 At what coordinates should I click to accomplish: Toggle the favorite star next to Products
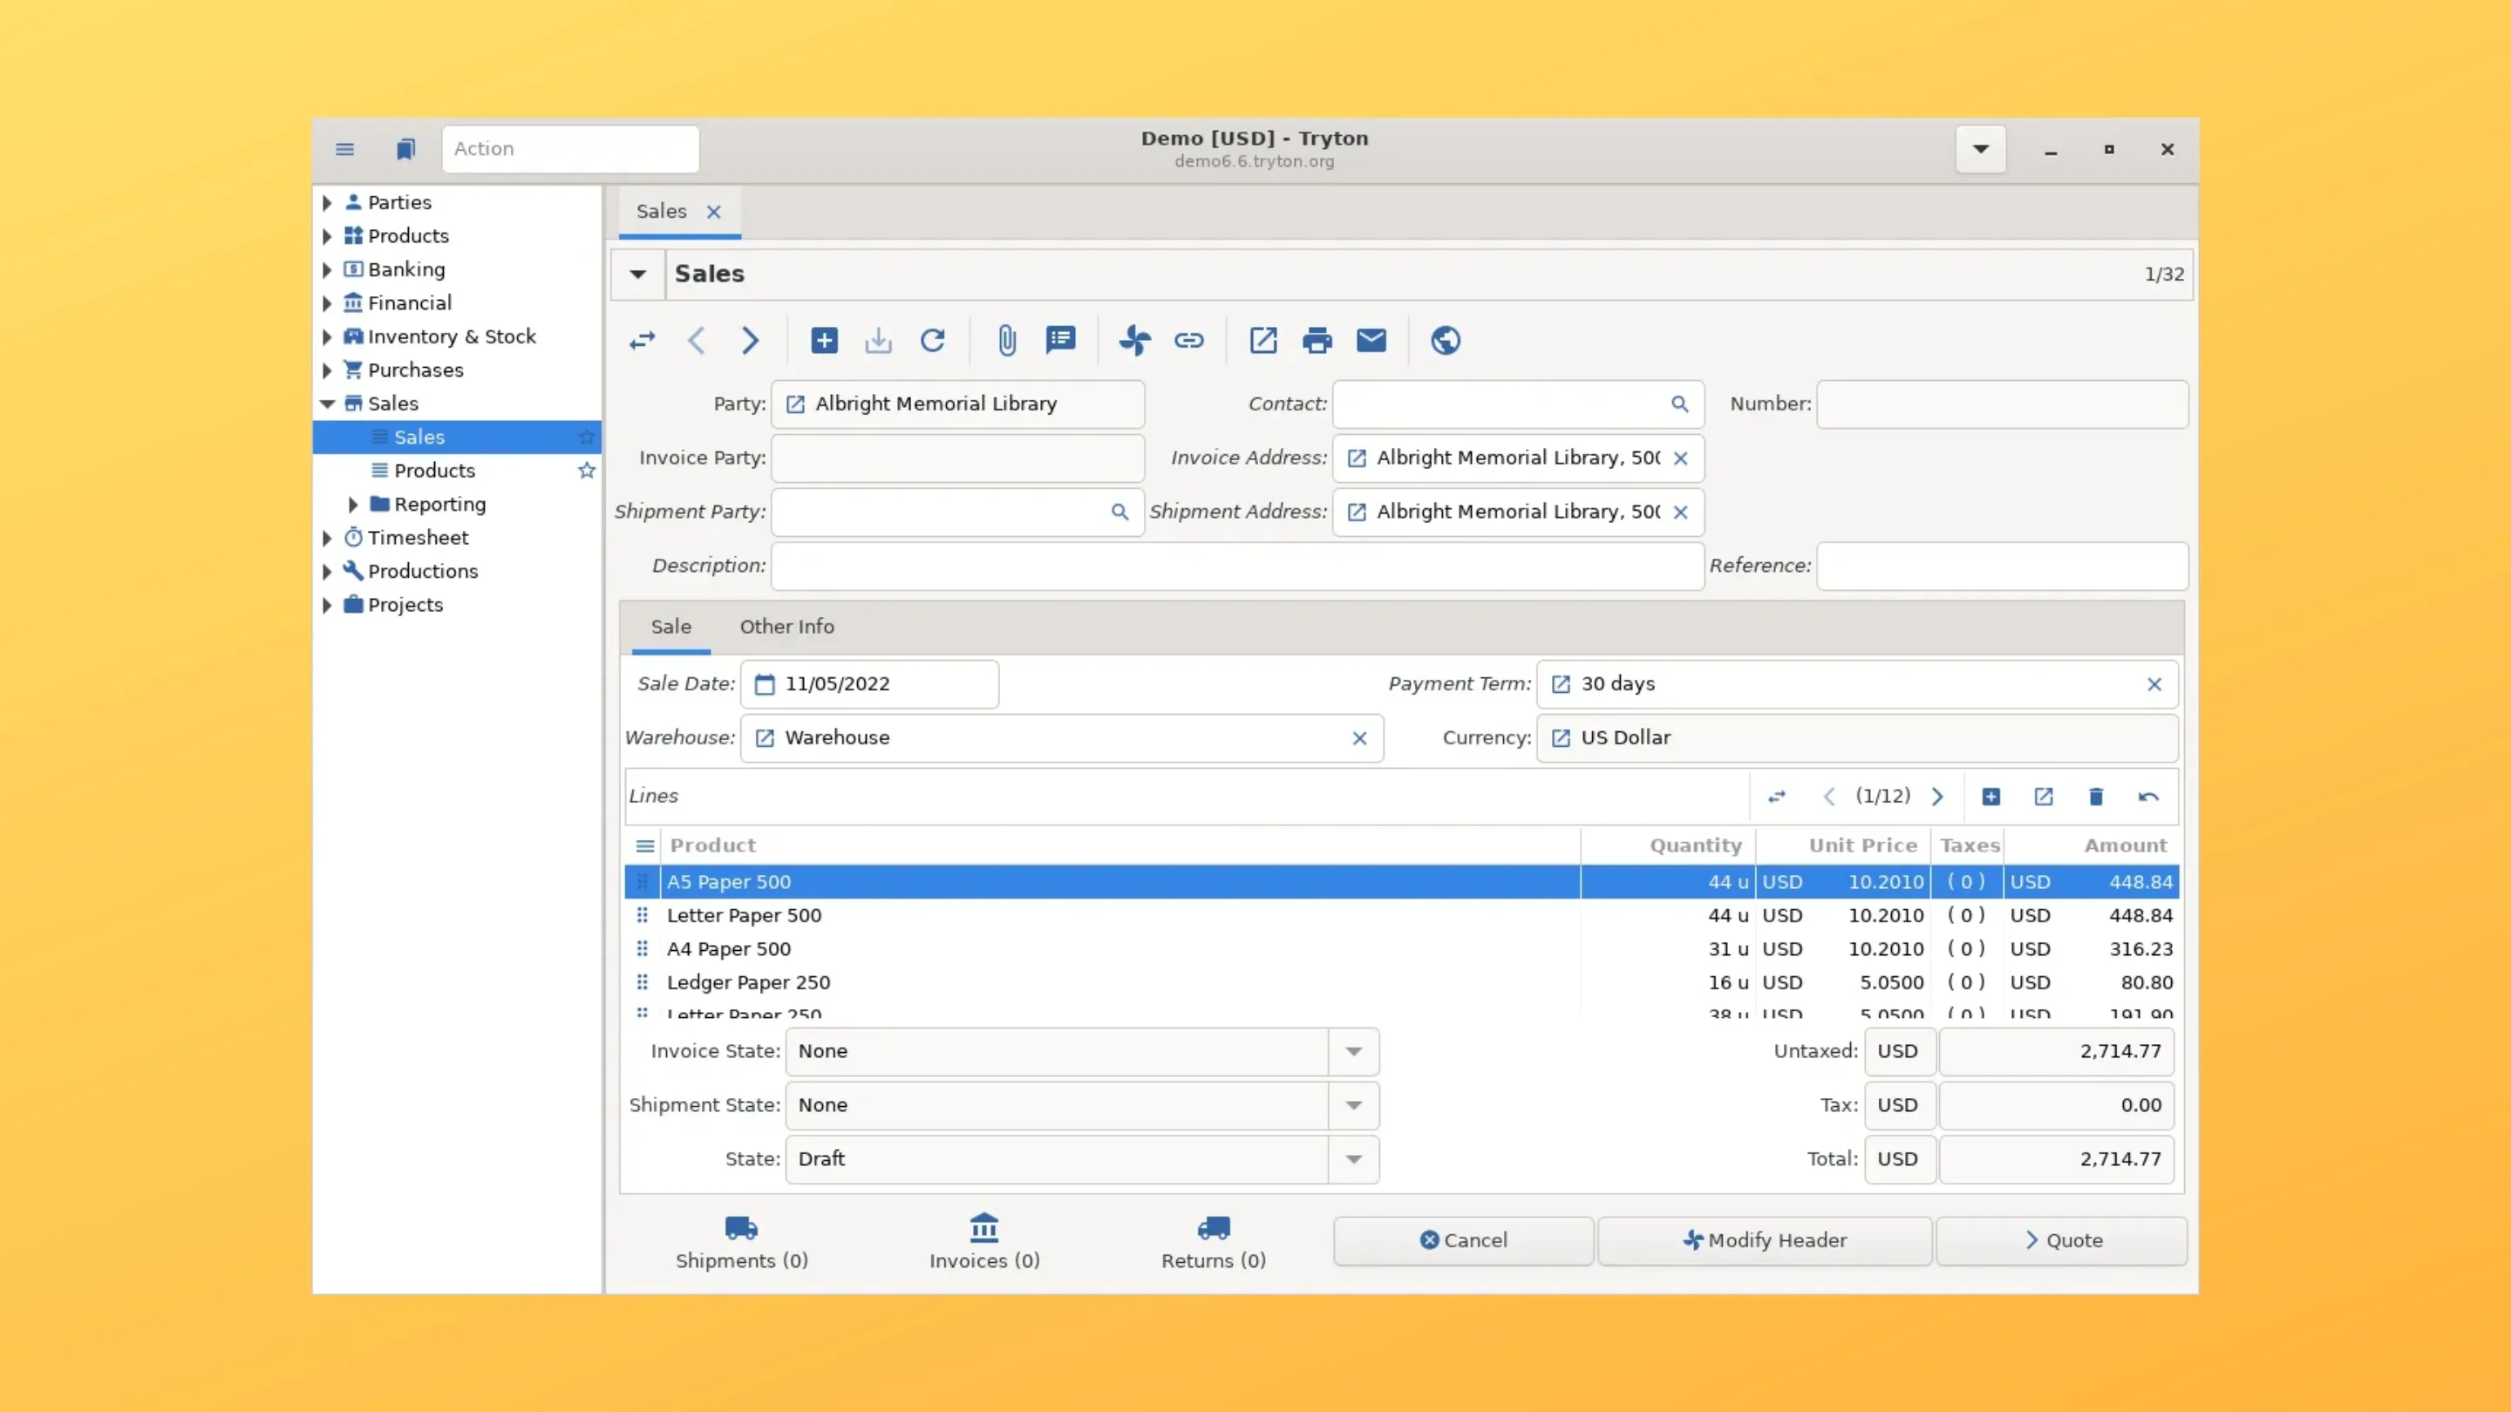[x=586, y=471]
